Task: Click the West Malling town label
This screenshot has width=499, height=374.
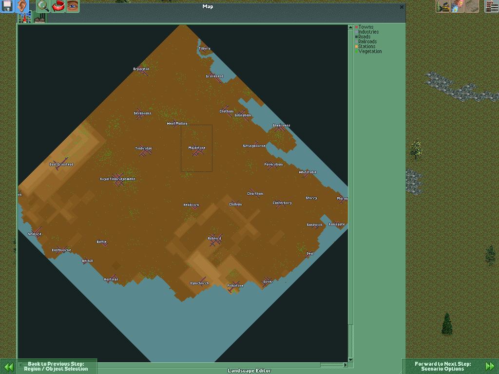Action: click(177, 123)
